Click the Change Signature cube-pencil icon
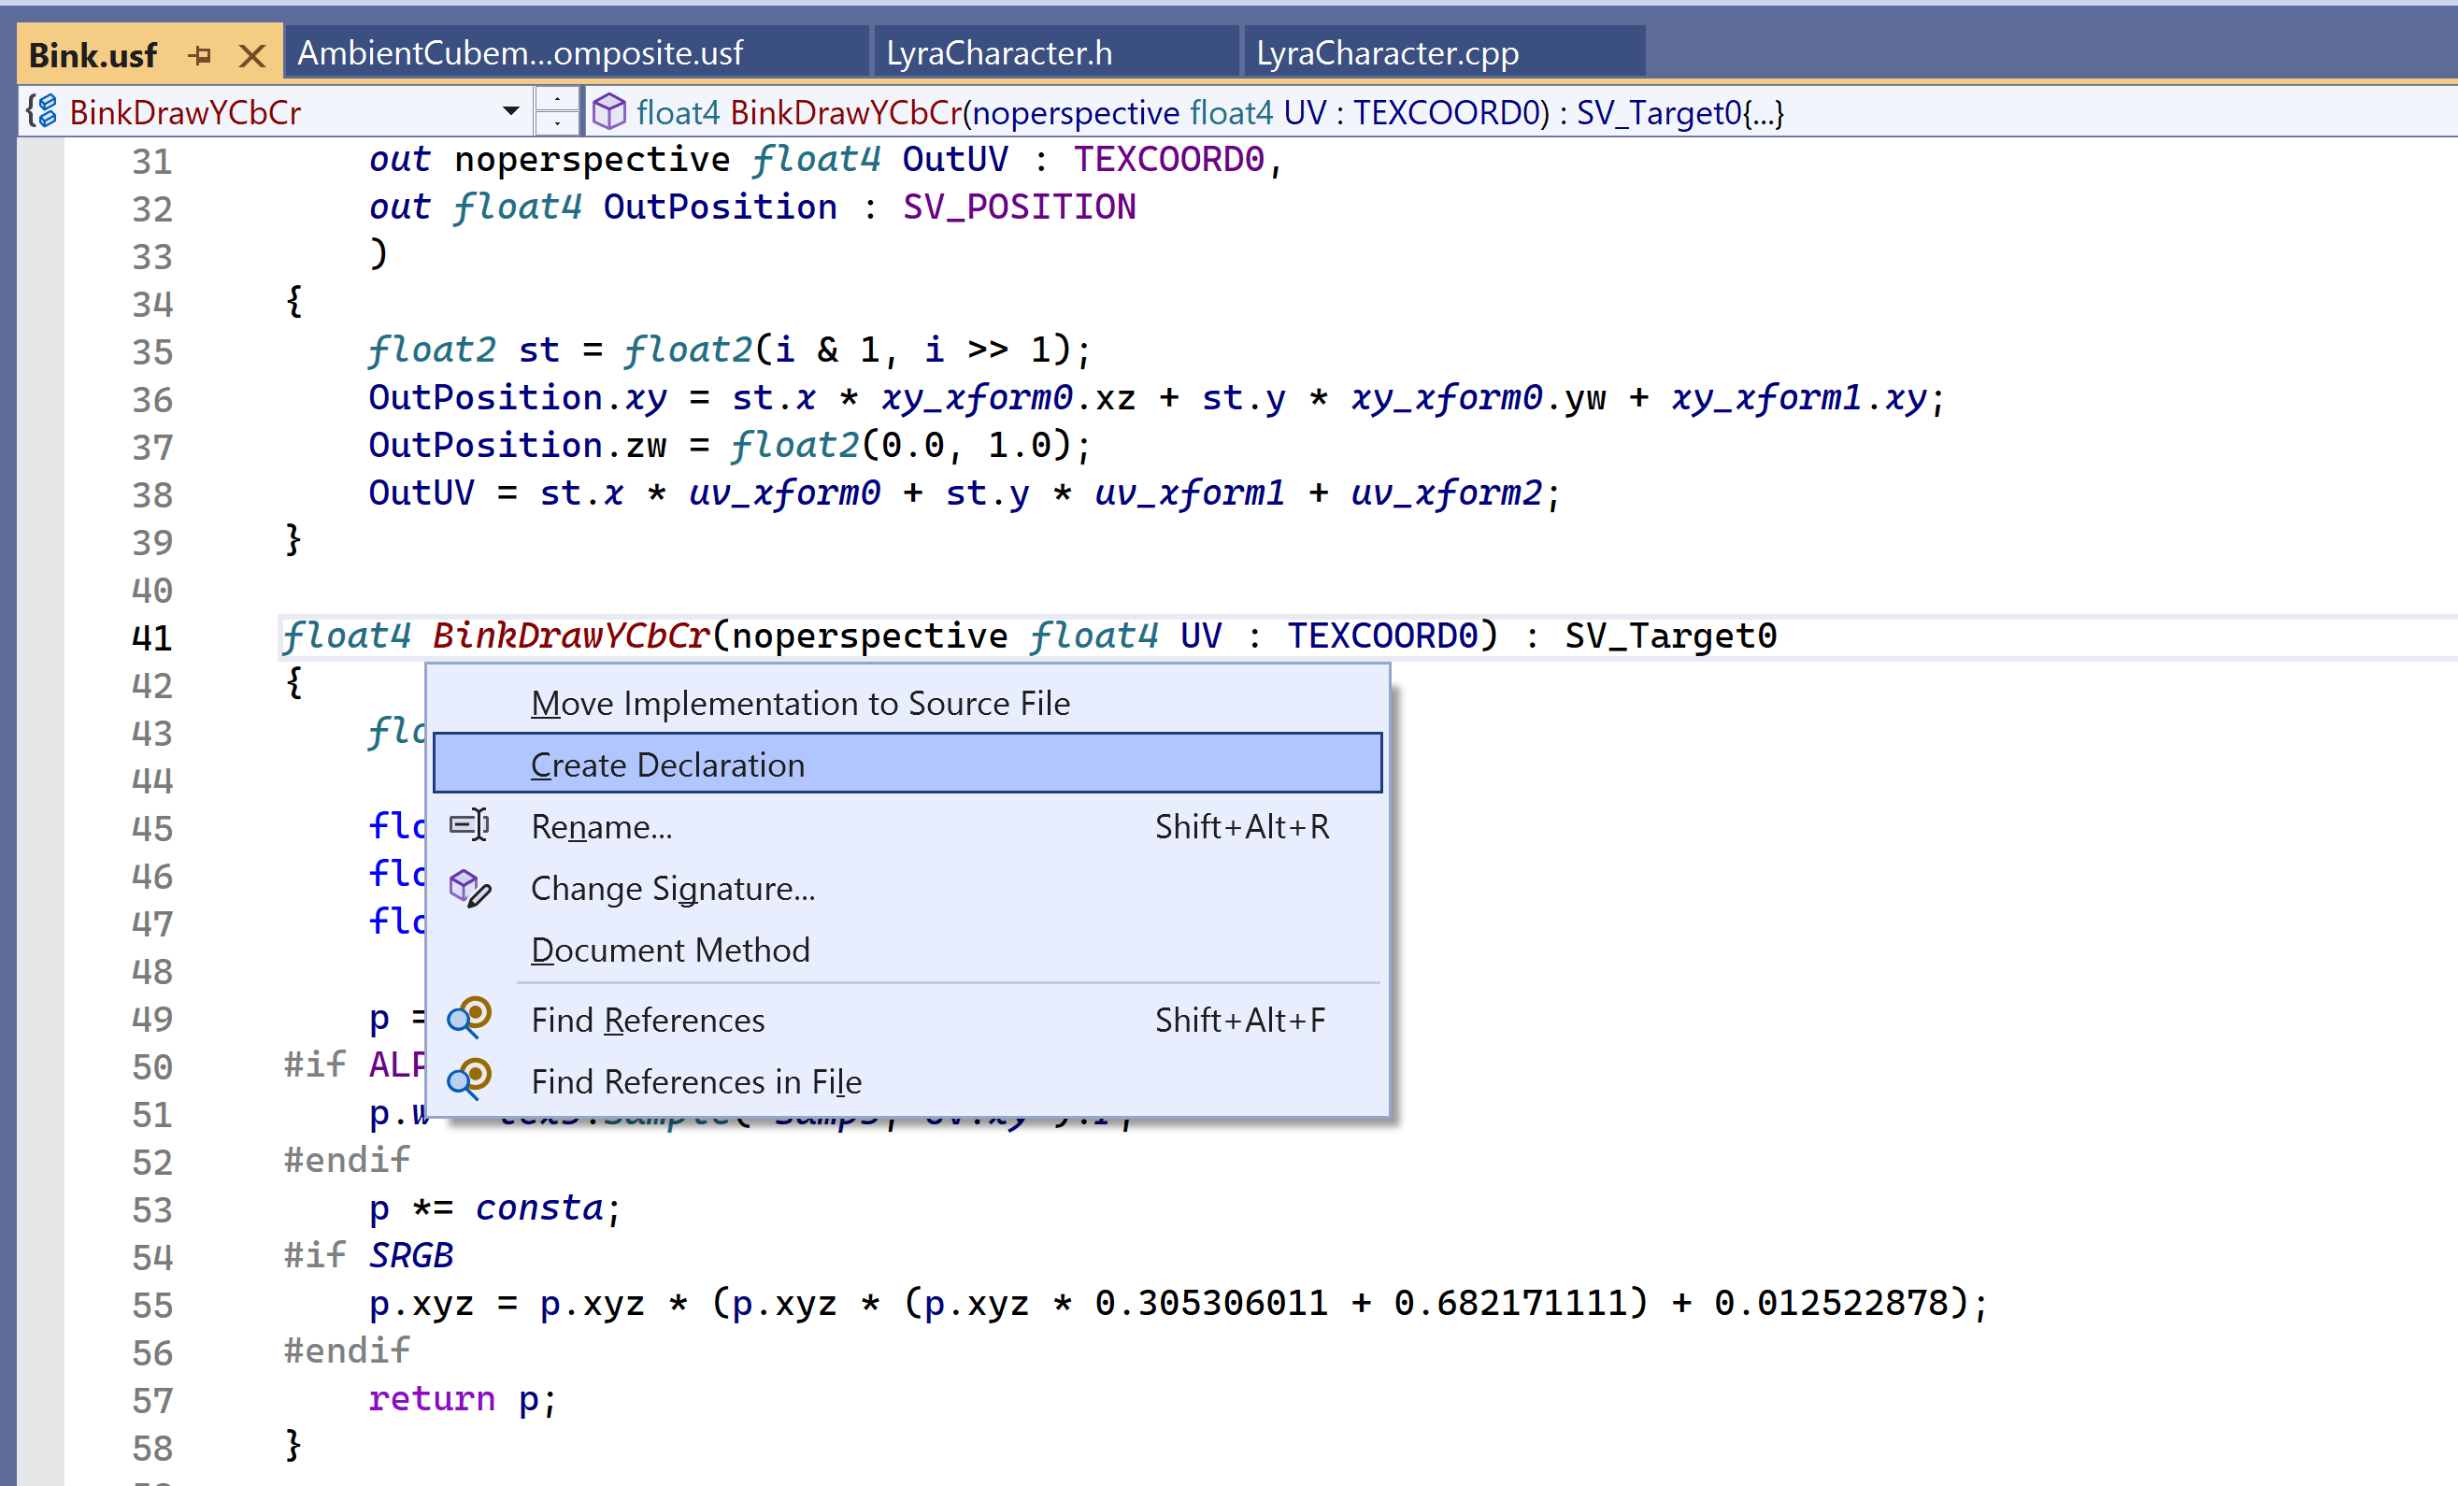Image resolution: width=2458 pixels, height=1486 pixels. pos(469,888)
